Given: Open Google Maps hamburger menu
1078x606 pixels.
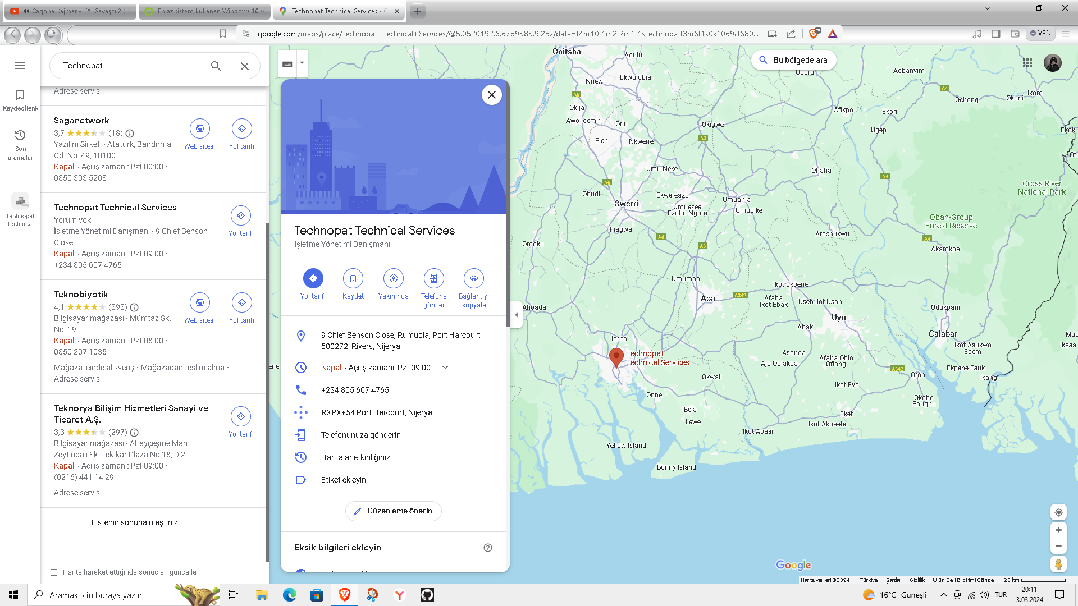Looking at the screenshot, I should pyautogui.click(x=20, y=66).
